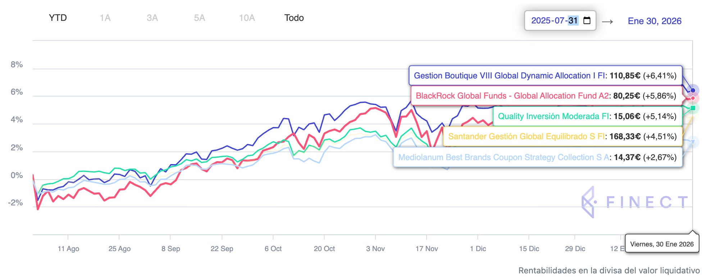Select the 5A time range
Screen dimensions: 702x277
199,18
